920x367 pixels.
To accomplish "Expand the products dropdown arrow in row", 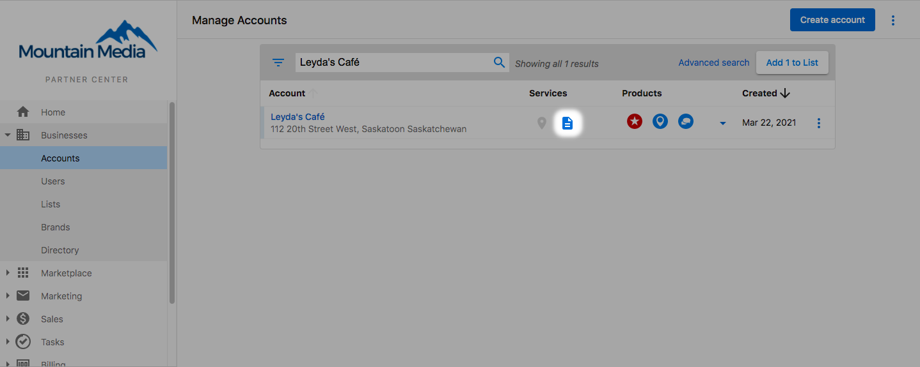I will (x=722, y=123).
